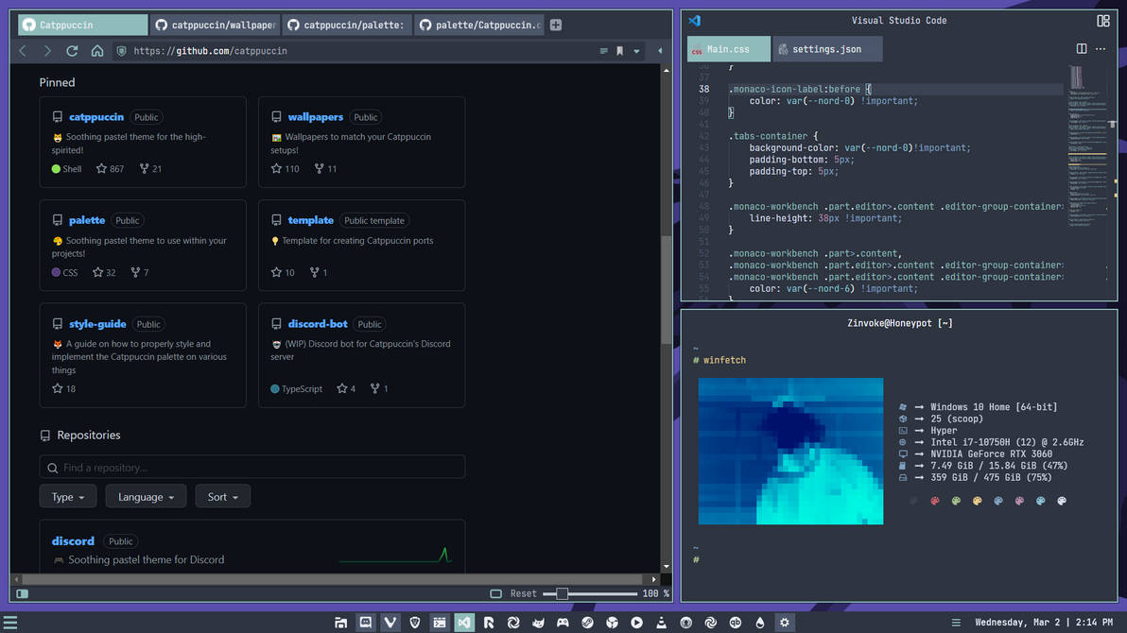Go back in browser history
This screenshot has height=633, width=1127.
[23, 51]
